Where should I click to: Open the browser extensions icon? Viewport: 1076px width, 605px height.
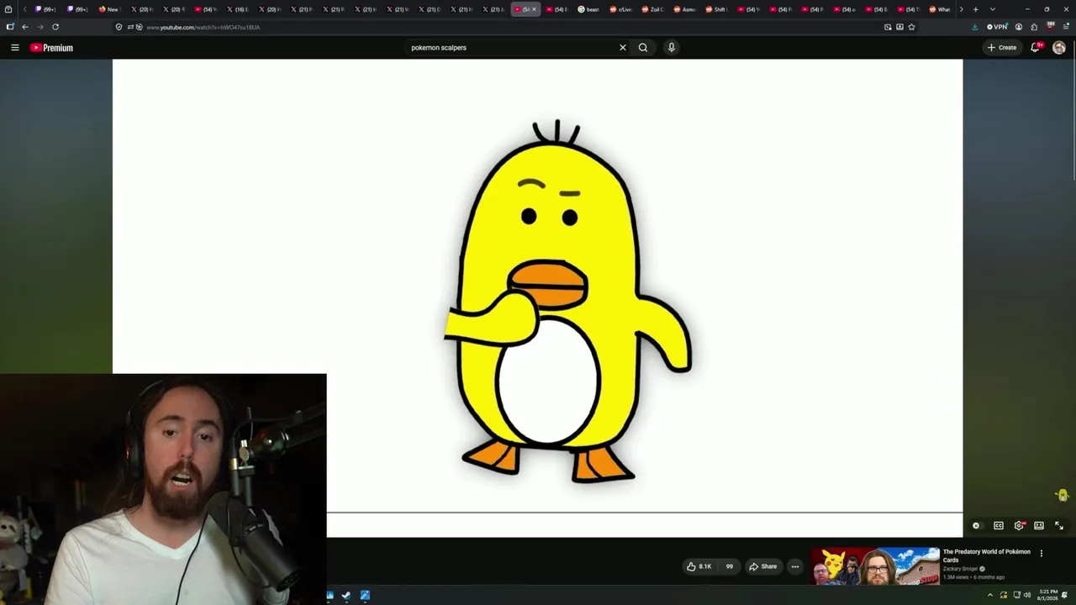pyautogui.click(x=1034, y=27)
